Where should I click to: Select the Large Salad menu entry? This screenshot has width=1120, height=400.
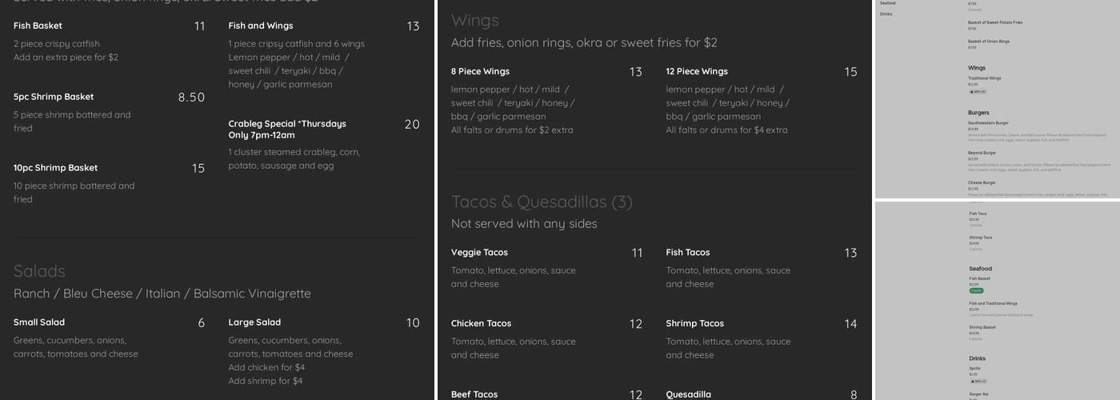[254, 322]
